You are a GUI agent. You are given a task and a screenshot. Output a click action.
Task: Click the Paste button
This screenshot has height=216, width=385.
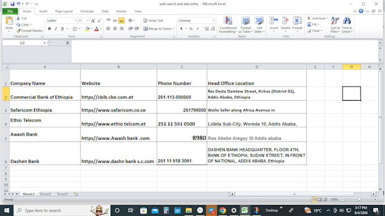[x=9, y=24]
